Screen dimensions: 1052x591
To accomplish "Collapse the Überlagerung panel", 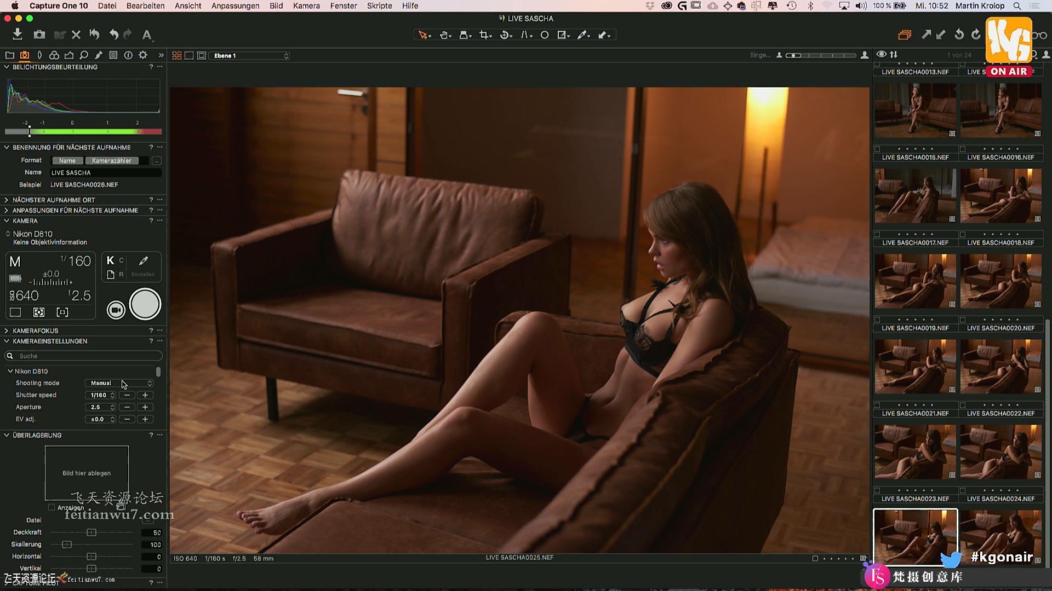I will point(7,435).
